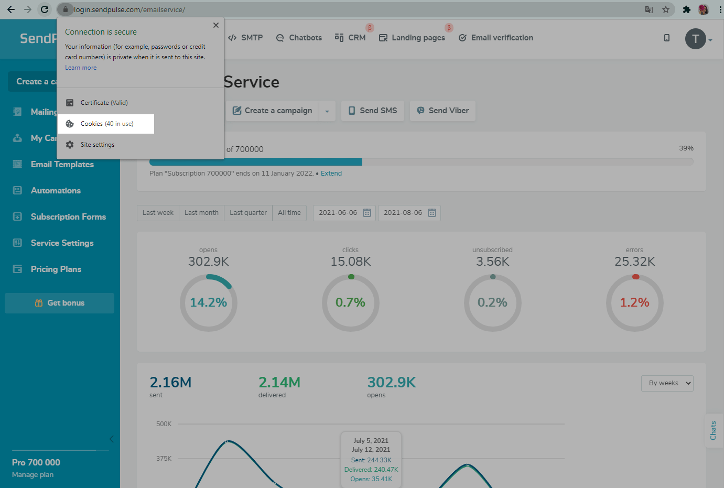Click the Send SMS button

[372, 111]
